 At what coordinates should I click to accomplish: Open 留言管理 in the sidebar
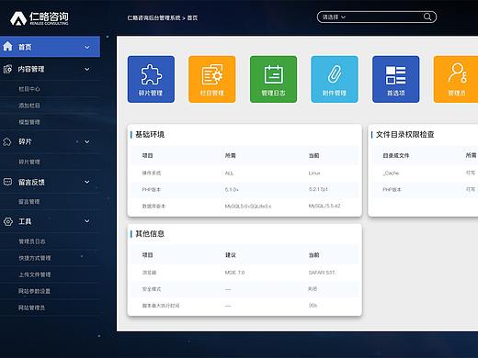[29, 202]
